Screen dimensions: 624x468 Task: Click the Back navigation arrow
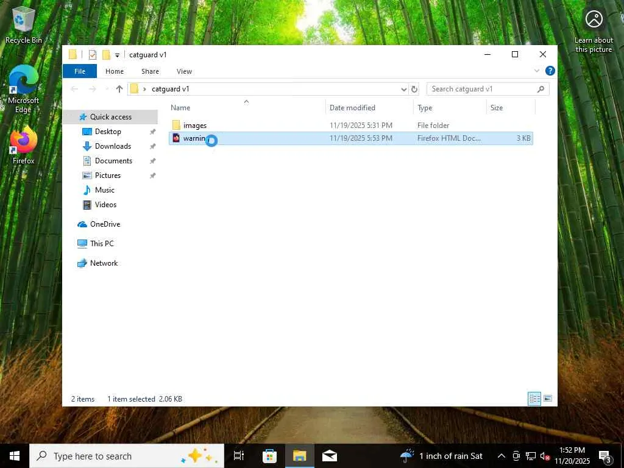[x=74, y=89]
